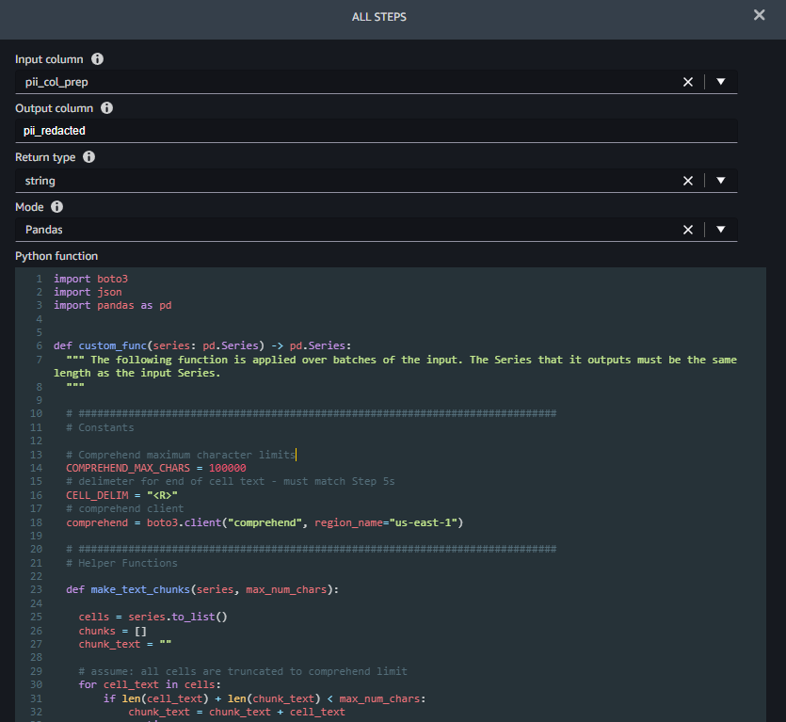This screenshot has height=722, width=786.
Task: Open the info tooltip for Return type
Action: 88,156
